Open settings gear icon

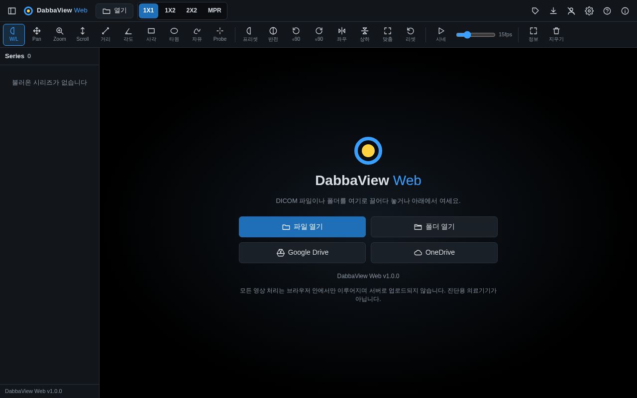point(589,11)
